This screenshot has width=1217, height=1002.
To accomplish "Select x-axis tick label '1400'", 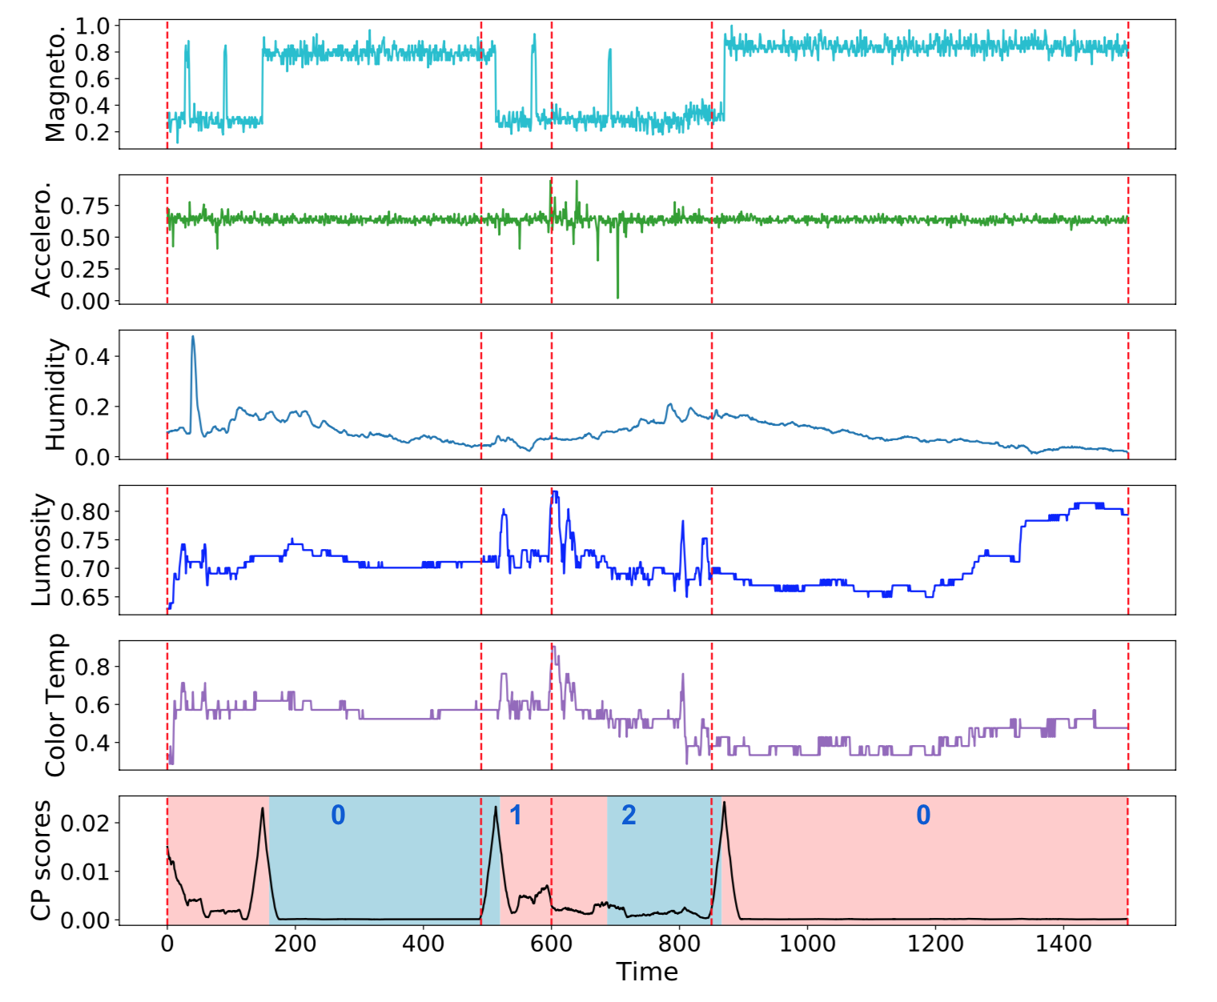I will coord(1063,944).
